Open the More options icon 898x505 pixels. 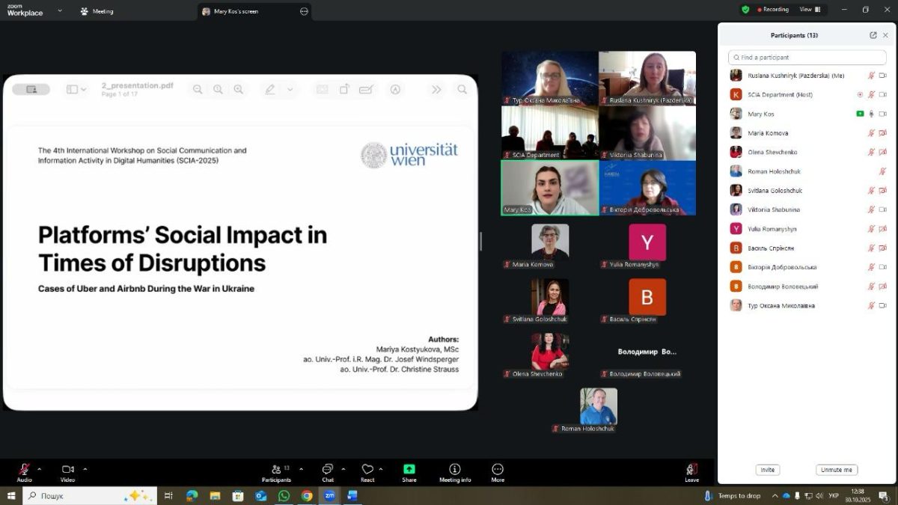click(498, 469)
